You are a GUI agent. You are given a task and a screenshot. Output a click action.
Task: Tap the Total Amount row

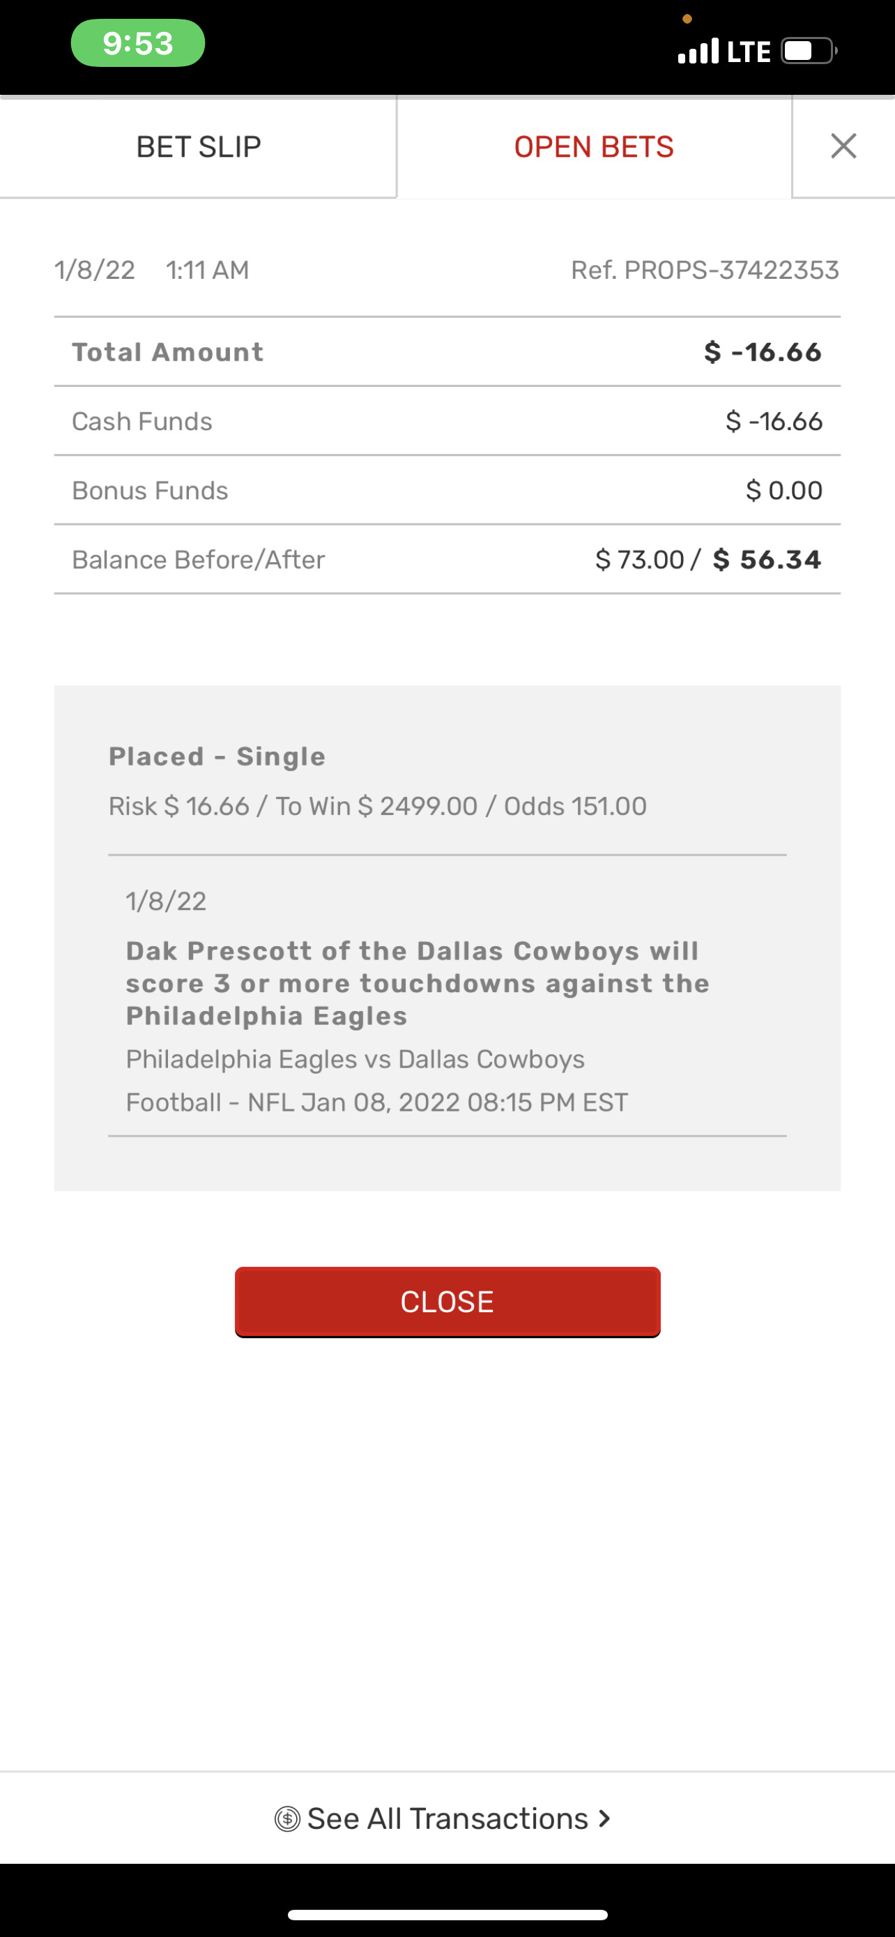click(x=447, y=352)
